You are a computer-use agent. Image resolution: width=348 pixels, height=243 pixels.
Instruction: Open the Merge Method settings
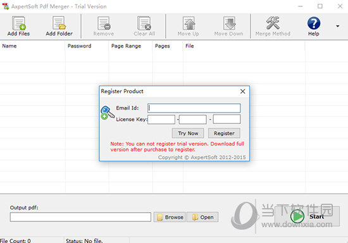[x=273, y=26]
